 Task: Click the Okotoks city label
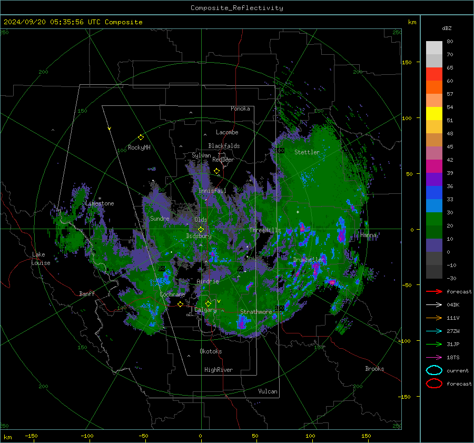click(211, 351)
